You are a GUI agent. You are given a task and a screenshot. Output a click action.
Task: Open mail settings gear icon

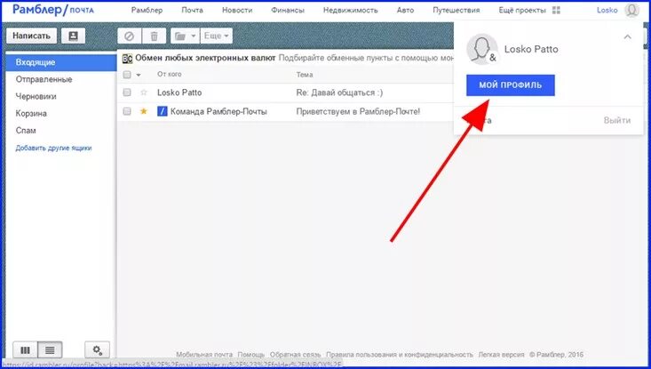(97, 350)
